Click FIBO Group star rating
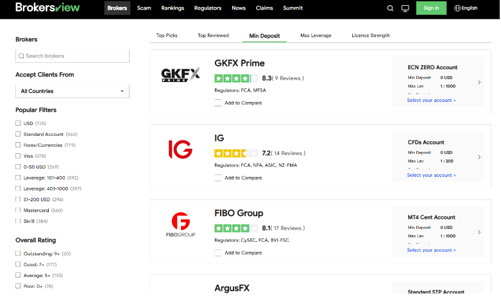 pyautogui.click(x=236, y=228)
